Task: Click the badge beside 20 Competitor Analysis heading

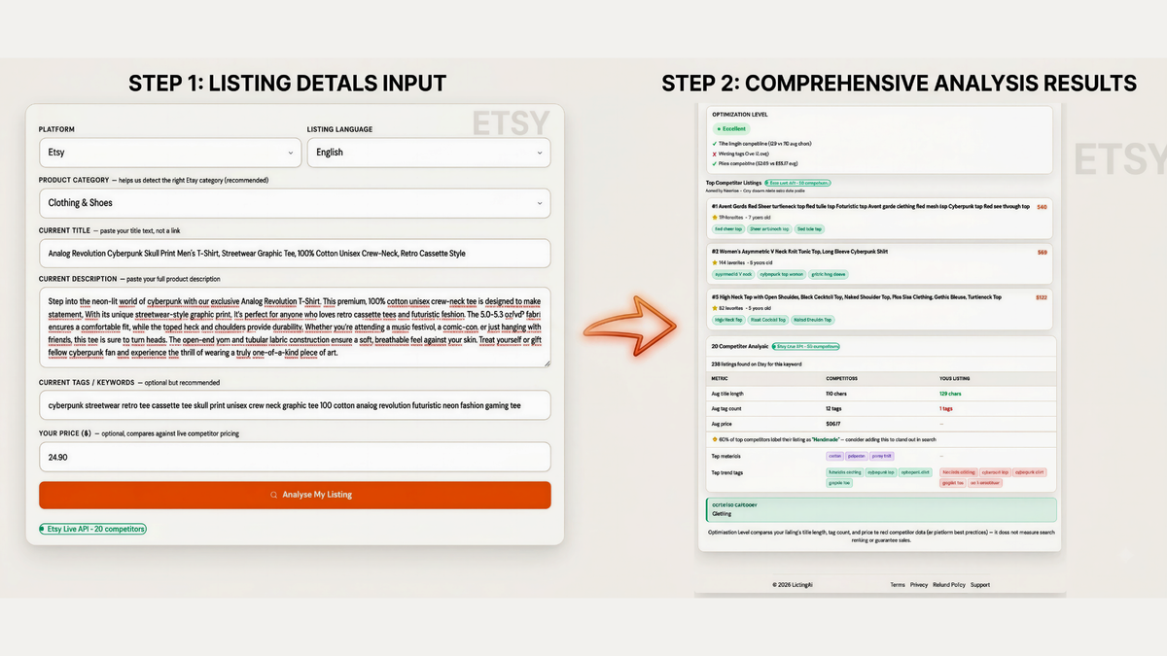Action: 805,346
